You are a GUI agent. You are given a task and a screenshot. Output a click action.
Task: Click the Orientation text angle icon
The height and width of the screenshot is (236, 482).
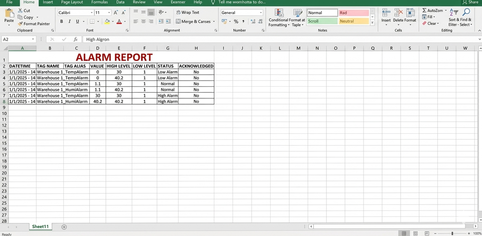(x=161, y=12)
